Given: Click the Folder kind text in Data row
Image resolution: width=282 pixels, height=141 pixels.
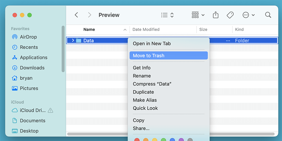Looking at the screenshot, I should pyautogui.click(x=242, y=41).
